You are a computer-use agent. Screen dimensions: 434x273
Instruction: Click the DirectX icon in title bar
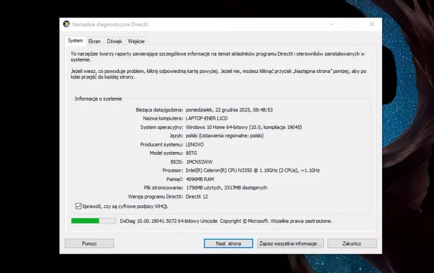pos(67,24)
